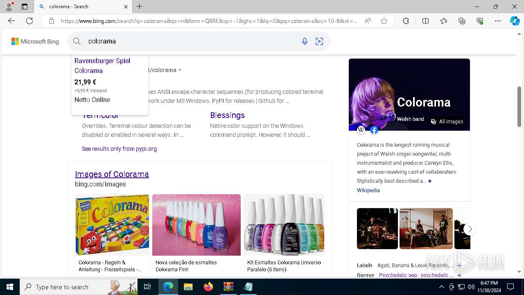Open the Extensions puzzle icon

[406, 21]
